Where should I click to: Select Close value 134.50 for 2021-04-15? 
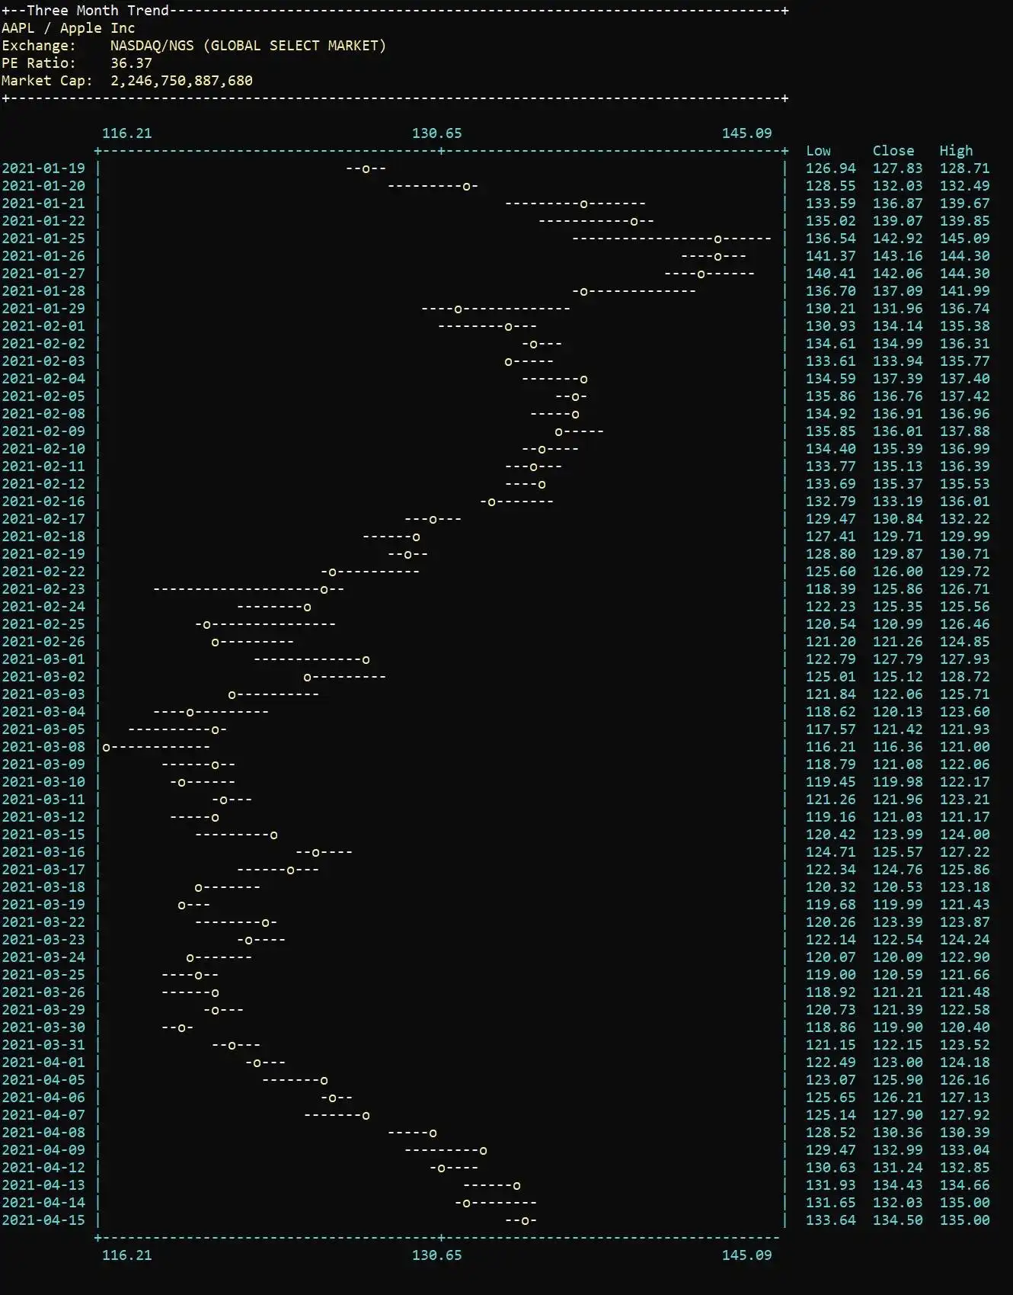tap(898, 1220)
